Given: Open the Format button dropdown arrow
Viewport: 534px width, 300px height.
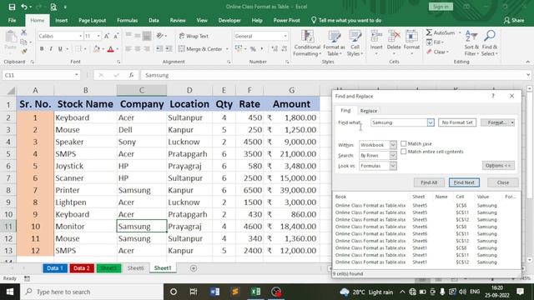Looking at the screenshot, I should tap(512, 122).
